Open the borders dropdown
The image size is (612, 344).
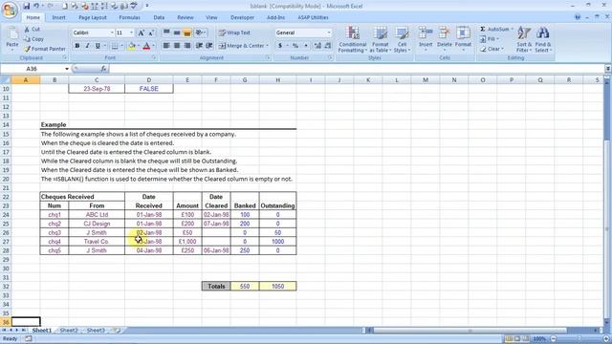coord(121,46)
